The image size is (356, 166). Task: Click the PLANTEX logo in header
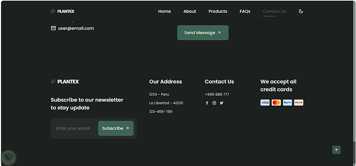point(63,11)
